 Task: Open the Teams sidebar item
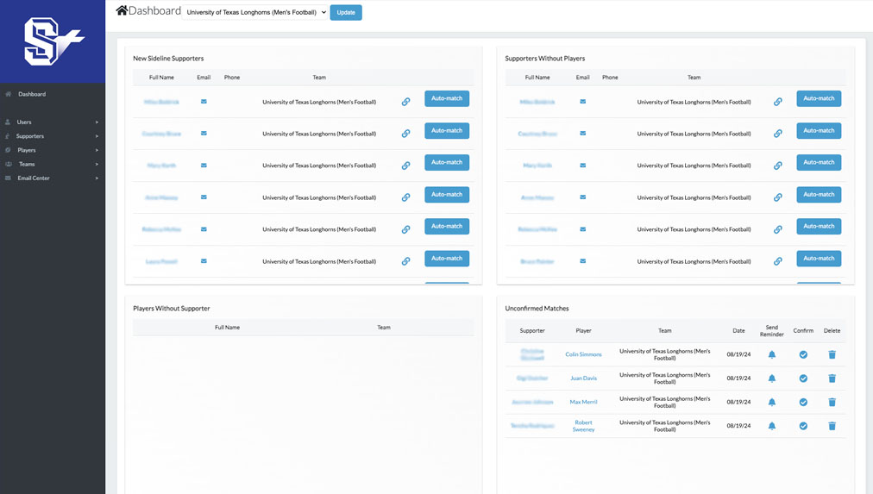pos(52,164)
